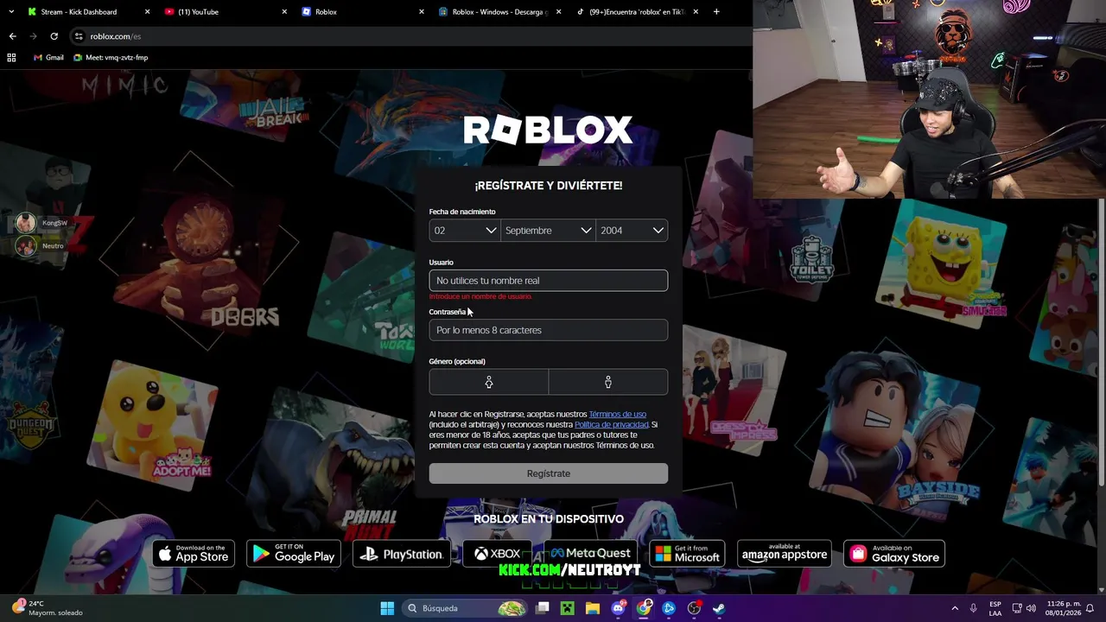Click the Get it from Microsoft badge

coord(687,554)
